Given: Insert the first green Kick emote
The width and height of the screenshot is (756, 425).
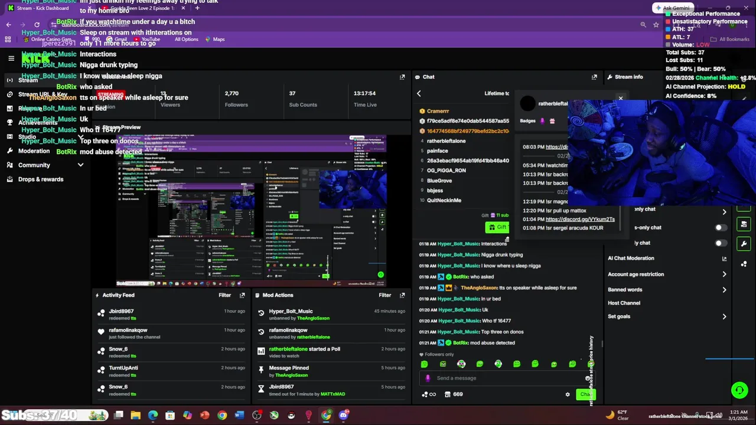Looking at the screenshot, I should pyautogui.click(x=424, y=364).
